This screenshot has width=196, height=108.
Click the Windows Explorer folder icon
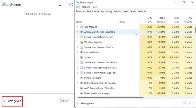(x=82, y=42)
